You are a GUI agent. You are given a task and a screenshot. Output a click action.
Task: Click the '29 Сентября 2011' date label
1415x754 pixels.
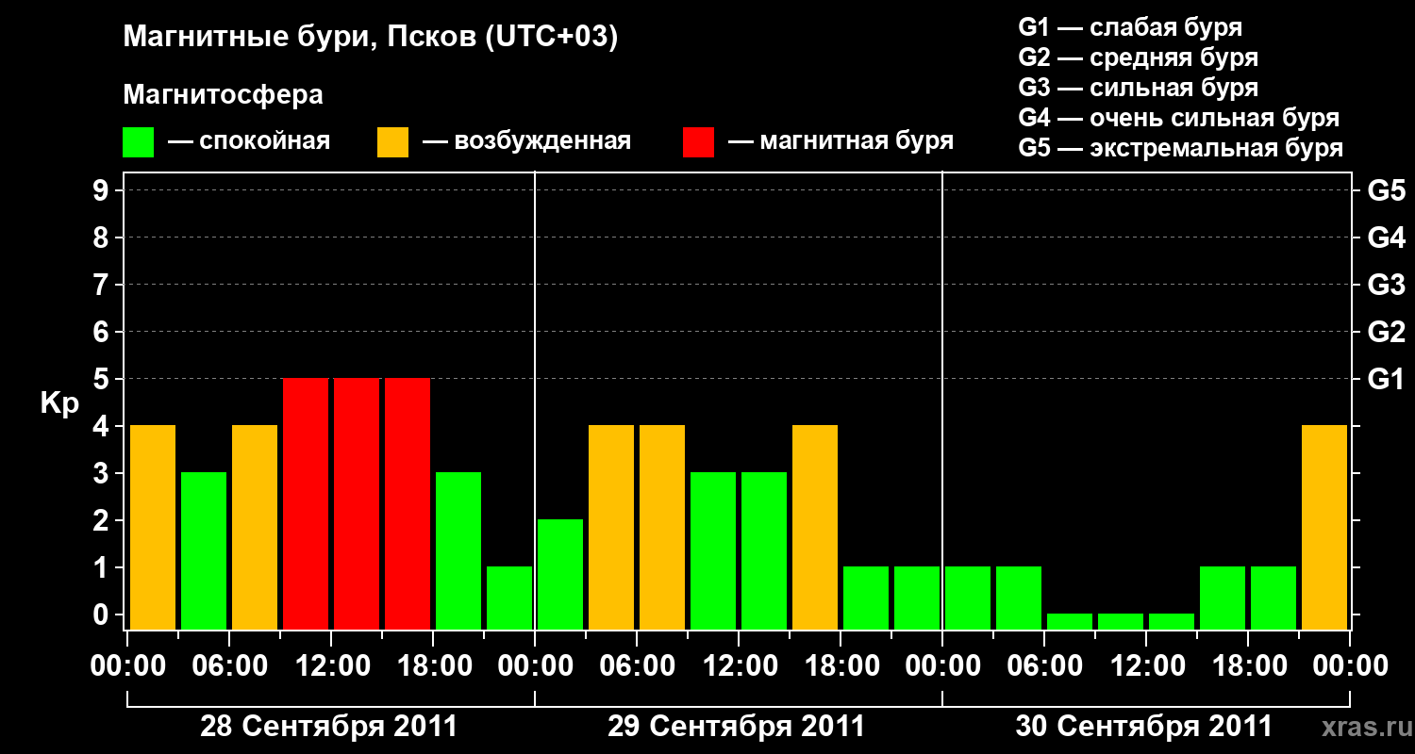(737, 727)
